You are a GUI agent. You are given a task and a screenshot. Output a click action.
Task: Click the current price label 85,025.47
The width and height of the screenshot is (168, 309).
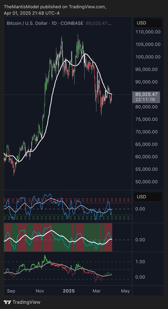tap(146, 94)
